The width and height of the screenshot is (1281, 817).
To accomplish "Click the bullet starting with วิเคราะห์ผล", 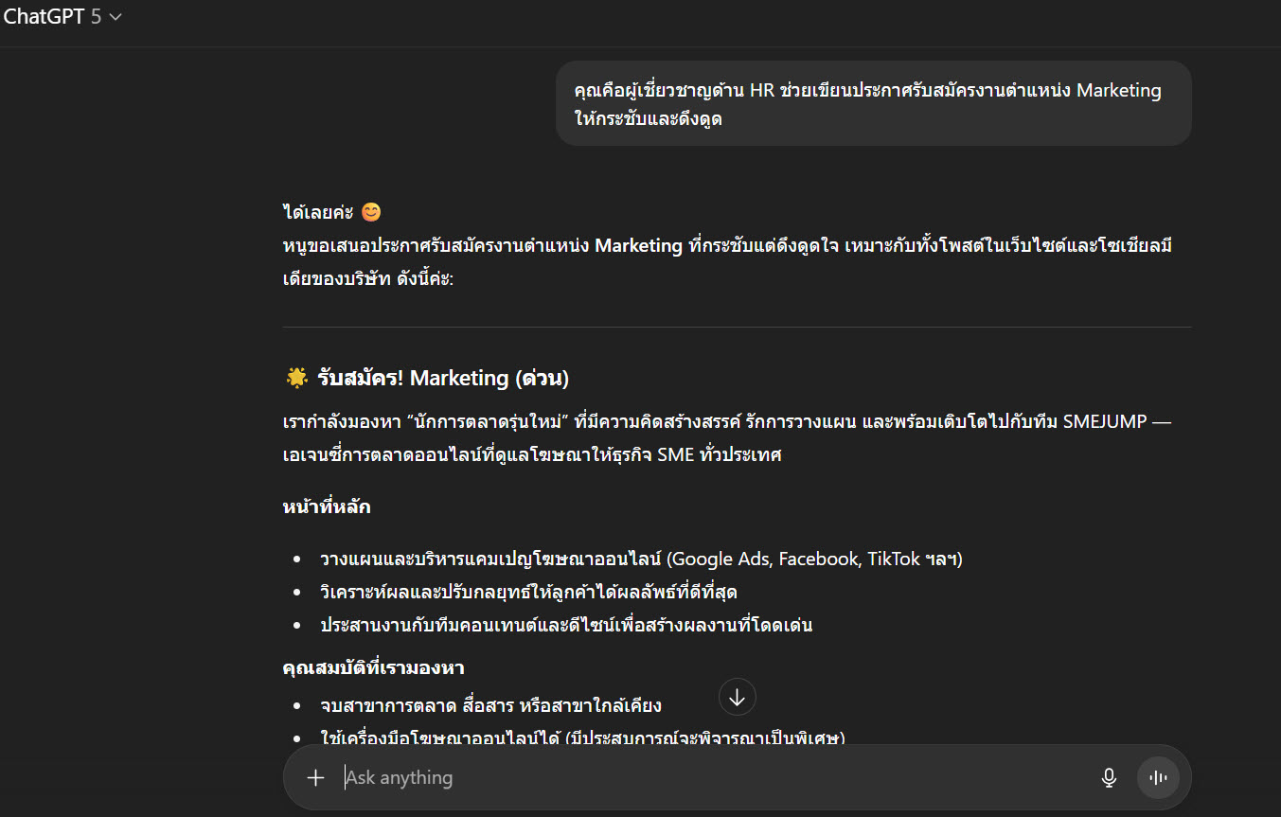I will coord(528,592).
